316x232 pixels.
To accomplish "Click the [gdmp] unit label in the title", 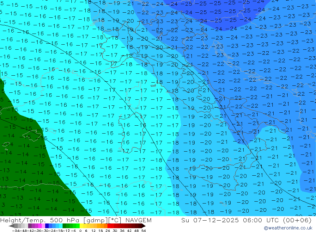I will click(x=96, y=220).
